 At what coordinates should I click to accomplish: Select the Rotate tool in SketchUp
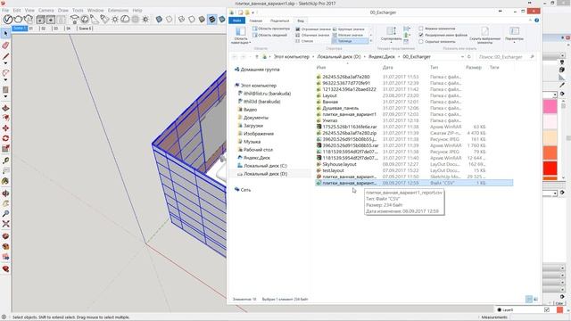point(5,138)
